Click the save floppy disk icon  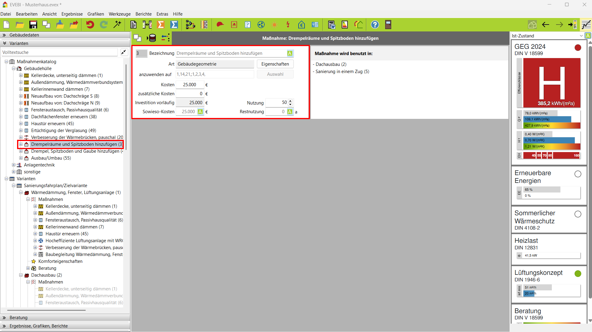(x=33, y=25)
